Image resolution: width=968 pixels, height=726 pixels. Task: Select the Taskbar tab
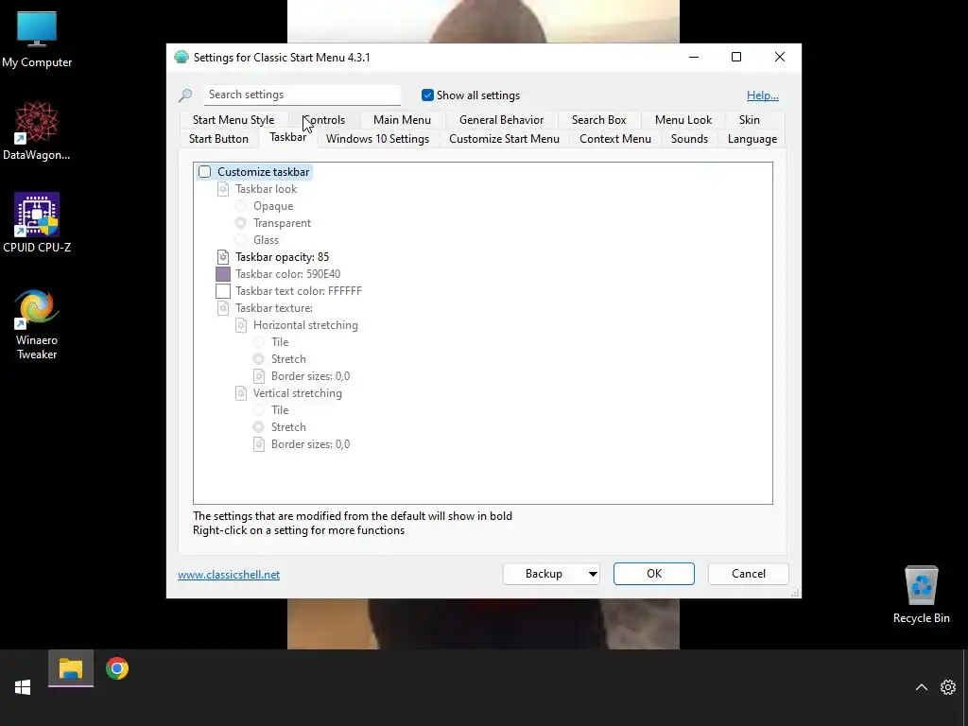287,137
